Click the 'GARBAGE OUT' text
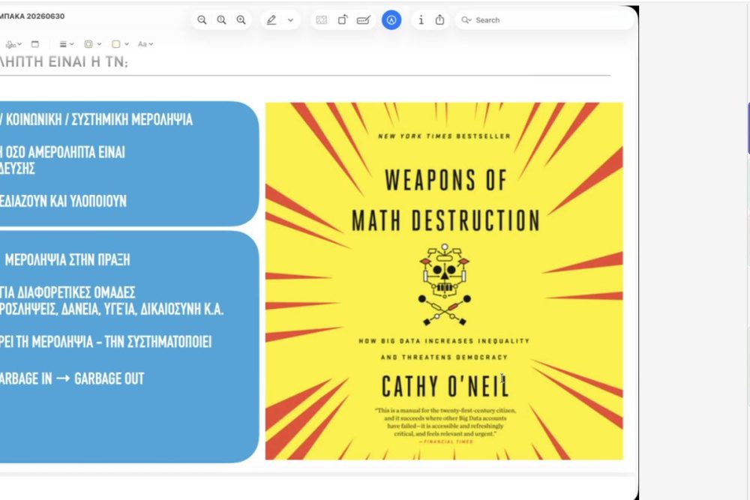This screenshot has width=750, height=500. coord(109,379)
